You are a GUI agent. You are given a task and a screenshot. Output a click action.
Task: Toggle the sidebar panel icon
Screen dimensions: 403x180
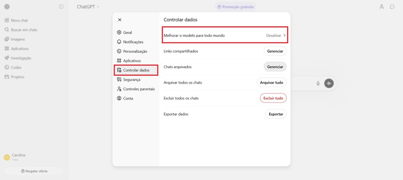click(61, 7)
